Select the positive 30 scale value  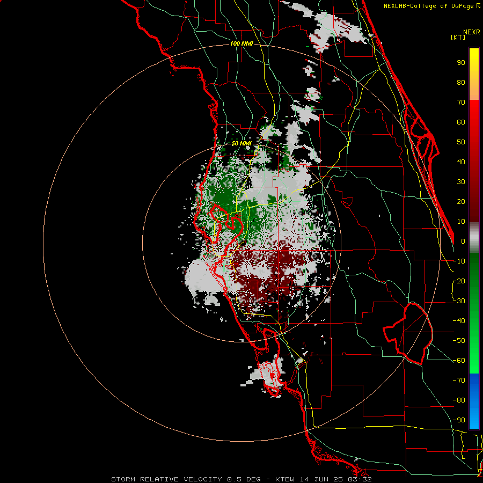[461, 182]
